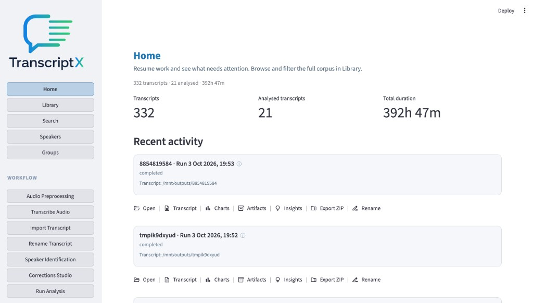This screenshot has height=303, width=533.
Task: Open the Search page from the sidebar
Action: tap(50, 121)
